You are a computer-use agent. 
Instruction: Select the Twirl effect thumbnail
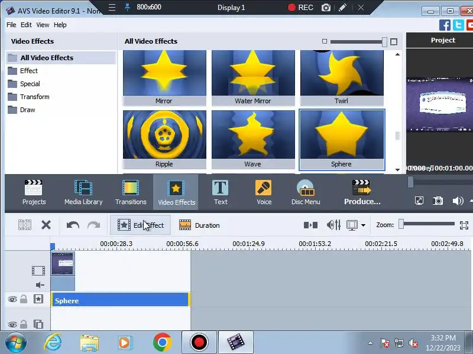[342, 78]
